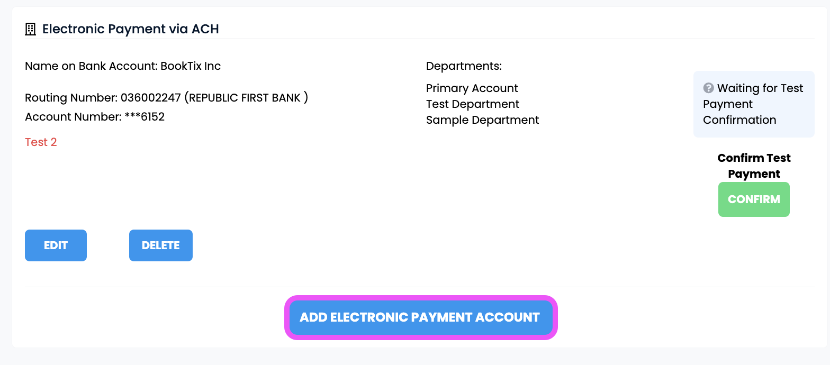Click the DELETE button
Image resolution: width=830 pixels, height=365 pixels.
[x=161, y=245]
